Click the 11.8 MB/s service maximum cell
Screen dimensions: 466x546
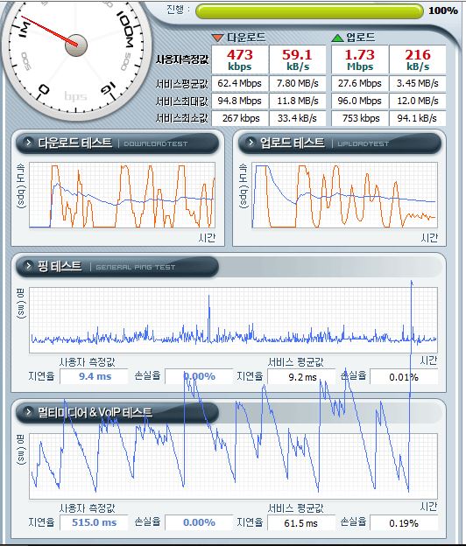298,101
